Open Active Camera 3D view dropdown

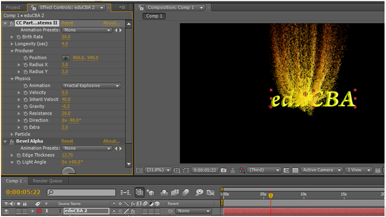(322, 170)
